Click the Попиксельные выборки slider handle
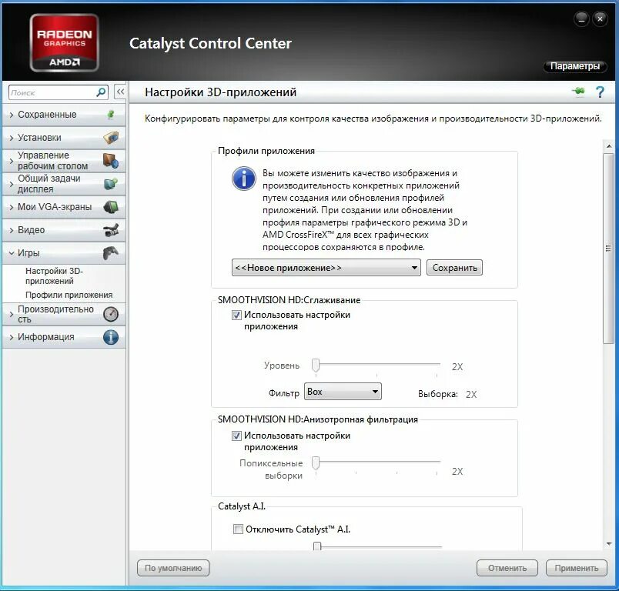Screen dimensions: 619x591 (x=316, y=462)
